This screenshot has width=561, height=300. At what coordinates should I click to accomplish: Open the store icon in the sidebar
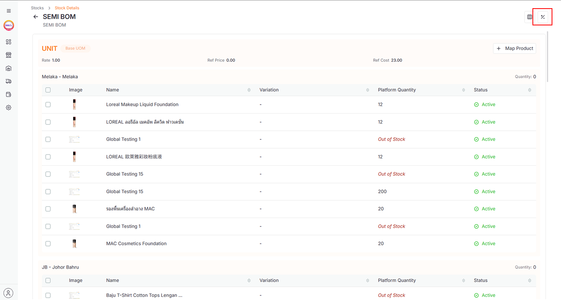(x=9, y=55)
